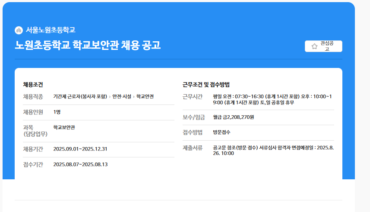370x212 pixels.
Task: Click the star icon for 관심공고
Action: coord(314,46)
